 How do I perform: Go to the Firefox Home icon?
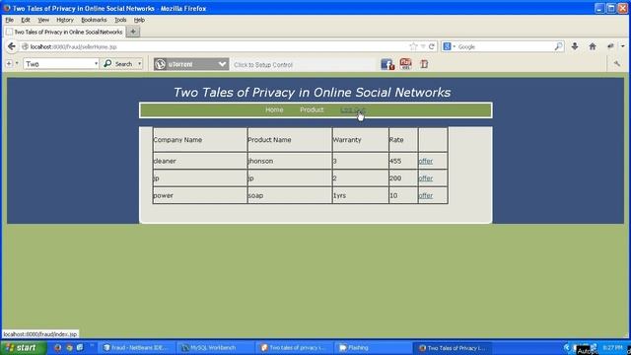point(593,46)
